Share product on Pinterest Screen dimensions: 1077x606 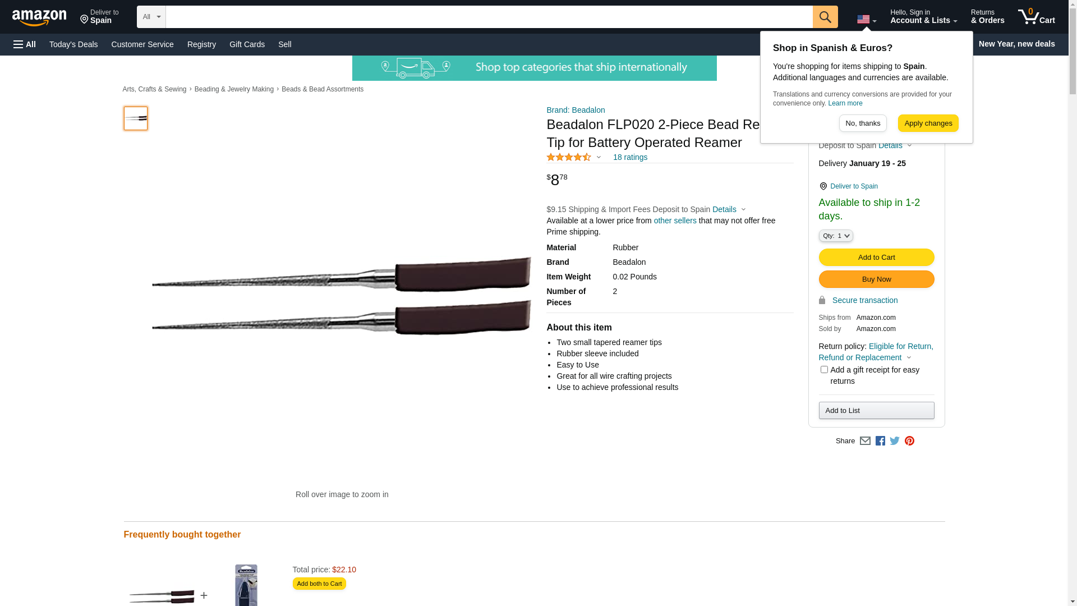[x=909, y=441]
